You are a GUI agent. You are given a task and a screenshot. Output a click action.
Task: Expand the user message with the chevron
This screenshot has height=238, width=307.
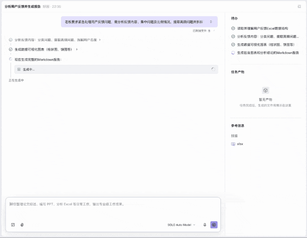pos(211,22)
